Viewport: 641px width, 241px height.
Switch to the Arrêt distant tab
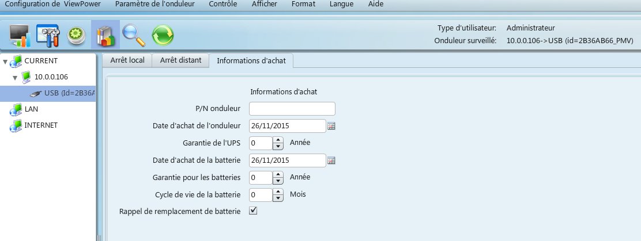click(x=180, y=60)
